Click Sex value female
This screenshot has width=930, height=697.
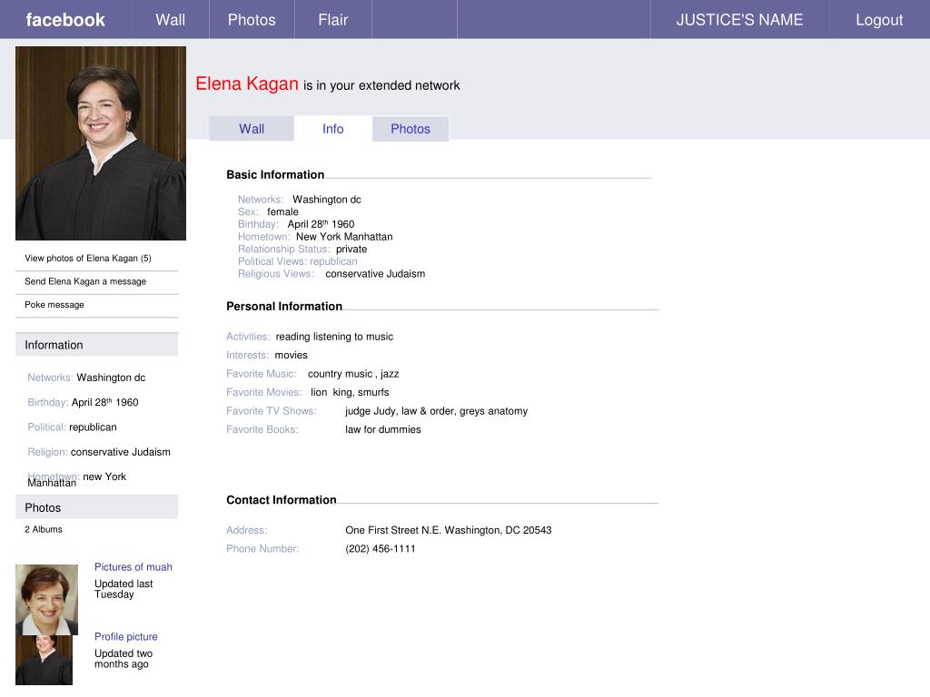tap(283, 211)
